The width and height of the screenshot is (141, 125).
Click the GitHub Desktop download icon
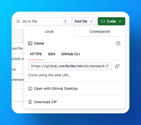tap(30, 88)
